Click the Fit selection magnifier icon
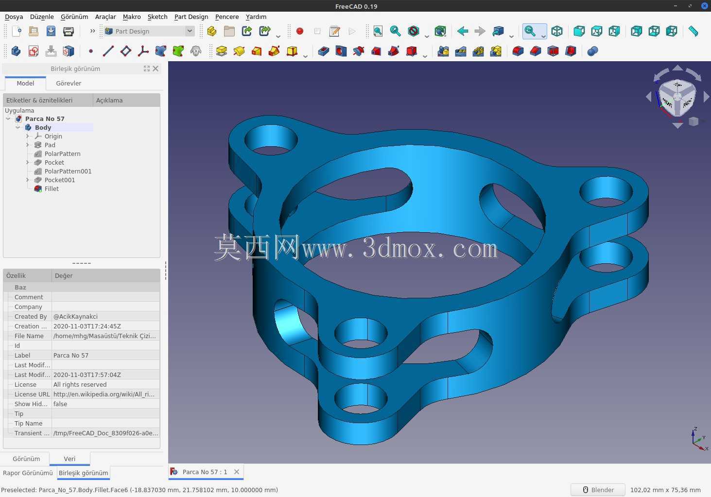 click(x=396, y=32)
